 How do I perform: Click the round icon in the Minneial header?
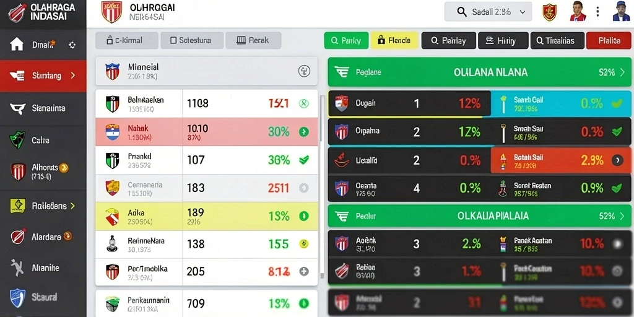[304, 71]
